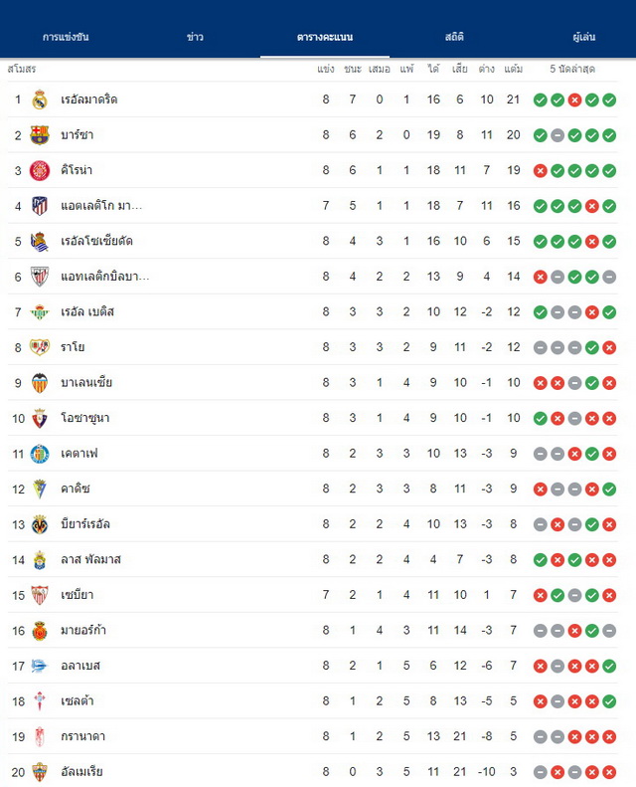Click the Atlético Madrid crest in row 4
Screen dimensions: 636x787
[40, 206]
